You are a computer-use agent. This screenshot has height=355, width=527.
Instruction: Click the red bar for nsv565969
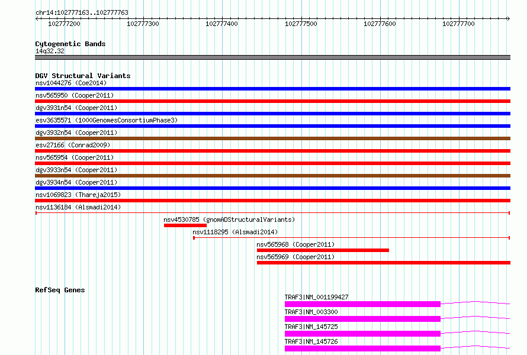(384, 263)
